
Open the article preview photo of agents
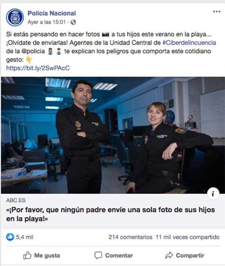pos(113,135)
